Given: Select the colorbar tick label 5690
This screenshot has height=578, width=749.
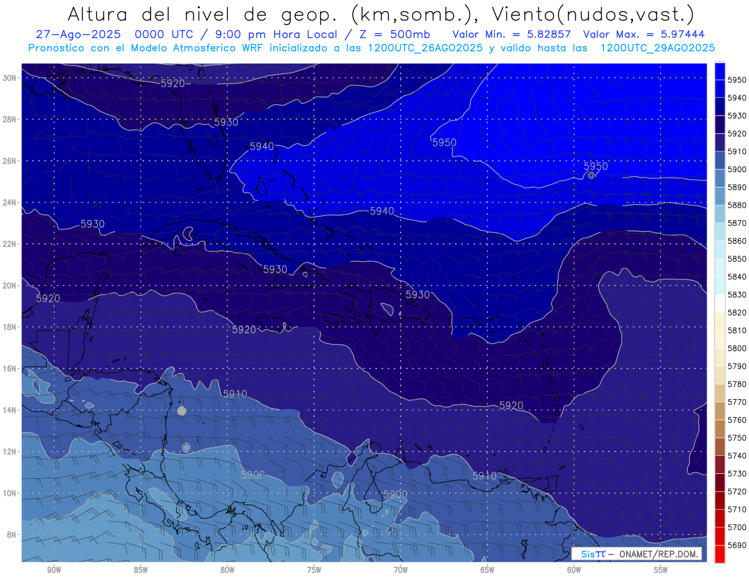Looking at the screenshot, I should tap(737, 545).
